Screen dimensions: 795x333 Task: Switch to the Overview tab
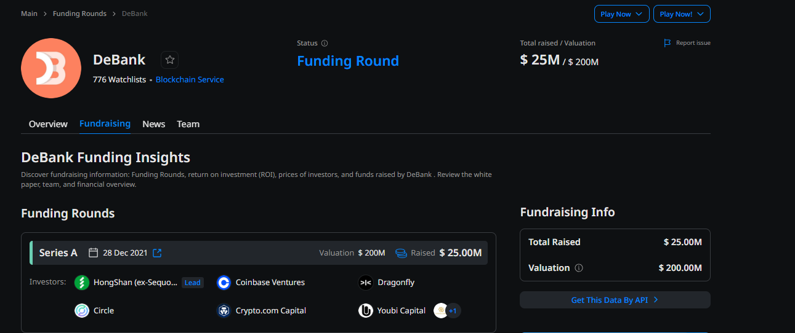[48, 124]
